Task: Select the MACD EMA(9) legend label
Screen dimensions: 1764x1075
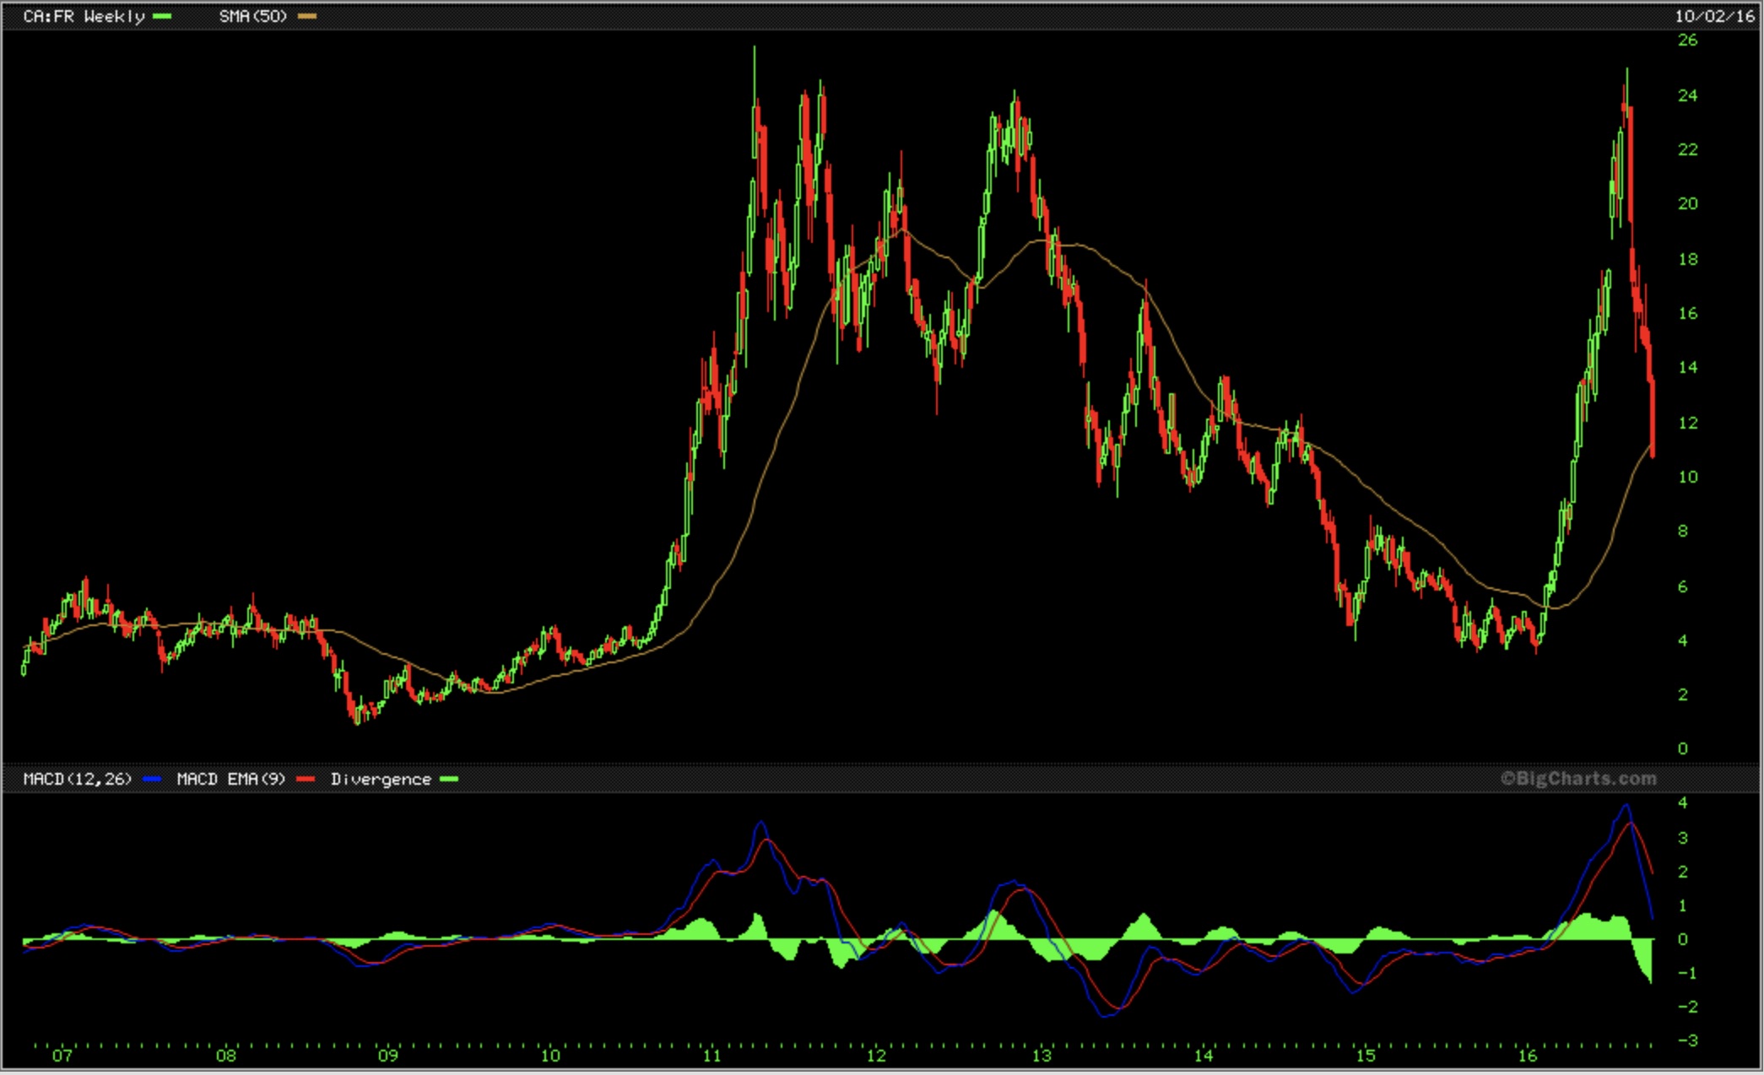Action: pos(230,779)
